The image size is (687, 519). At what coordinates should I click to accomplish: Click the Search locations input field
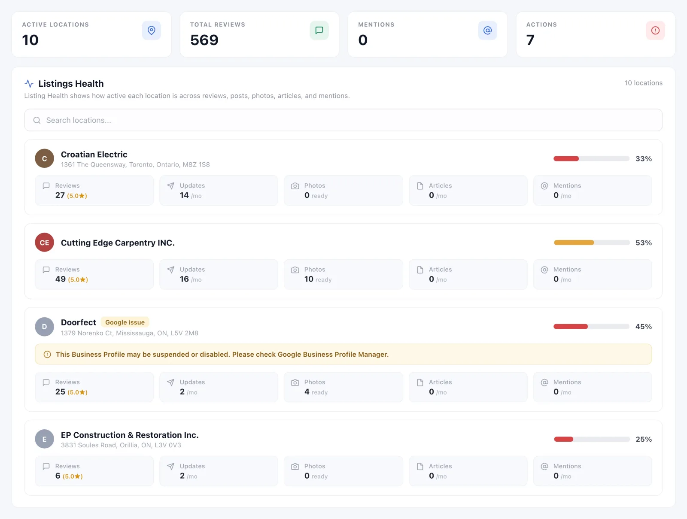click(343, 120)
